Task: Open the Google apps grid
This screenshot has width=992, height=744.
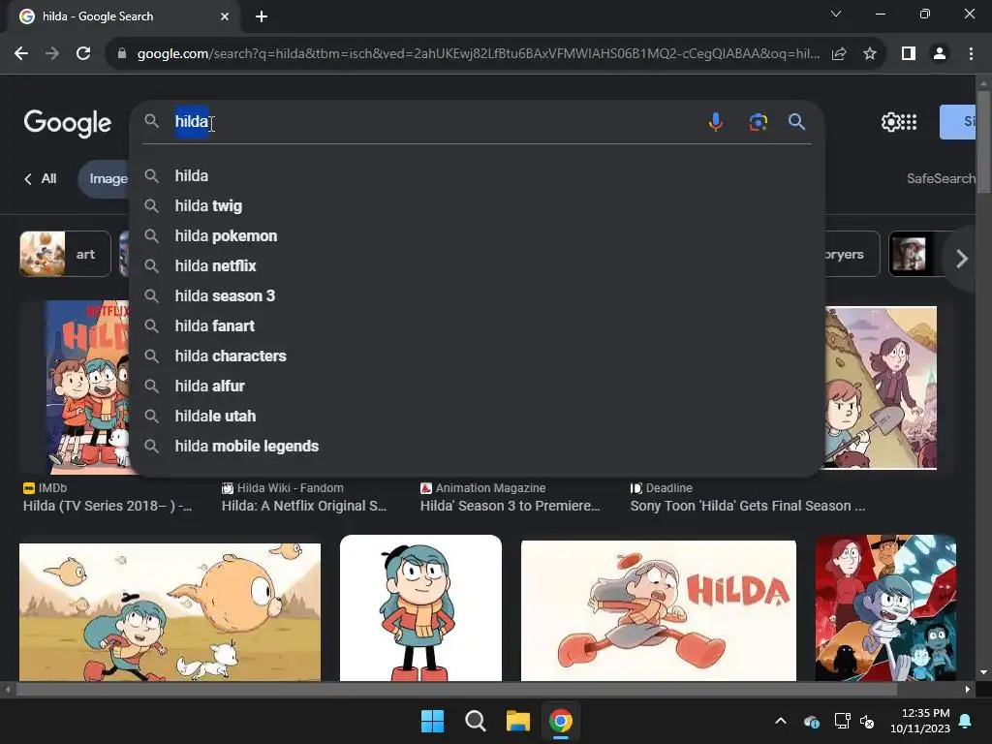Action: (x=909, y=121)
